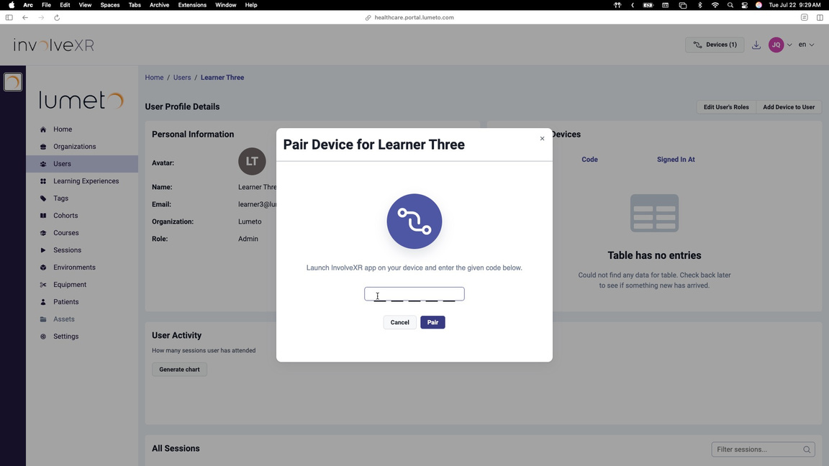The image size is (829, 466).
Task: Click the Cohorts icon in the sidebar
Action: pos(43,216)
